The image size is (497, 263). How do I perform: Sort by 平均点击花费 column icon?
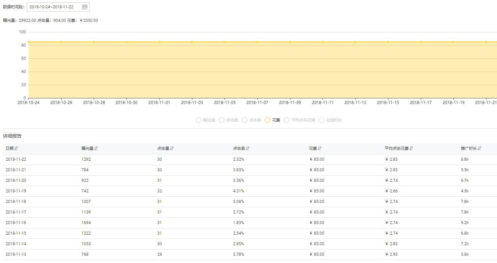(x=411, y=148)
